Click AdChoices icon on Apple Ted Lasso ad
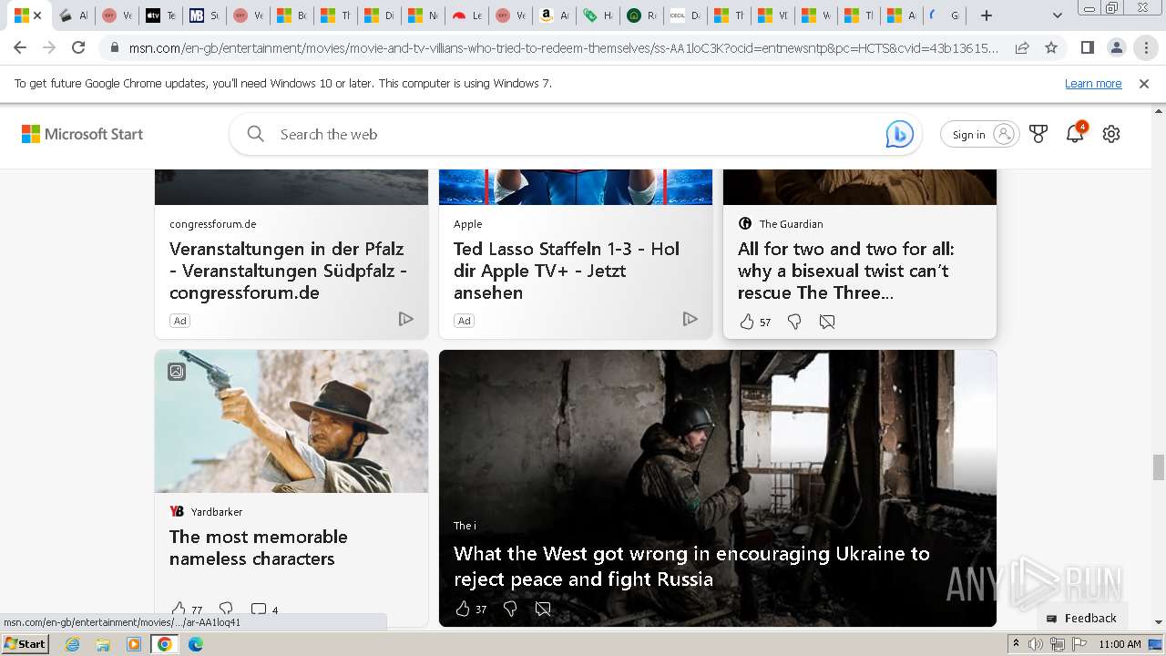 (x=690, y=319)
